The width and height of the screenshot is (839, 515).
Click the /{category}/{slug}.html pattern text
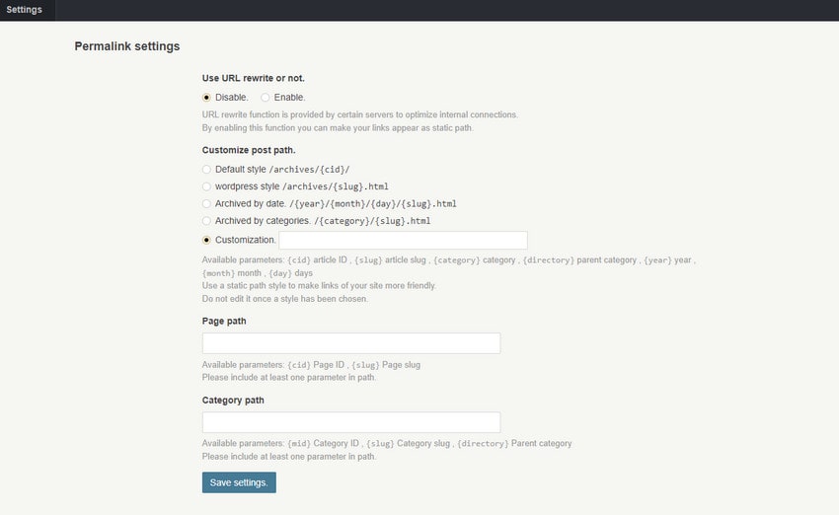click(372, 221)
